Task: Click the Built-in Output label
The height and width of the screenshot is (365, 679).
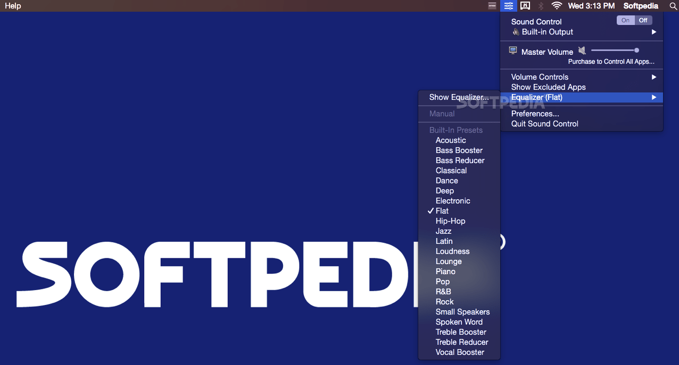Action: click(x=548, y=32)
